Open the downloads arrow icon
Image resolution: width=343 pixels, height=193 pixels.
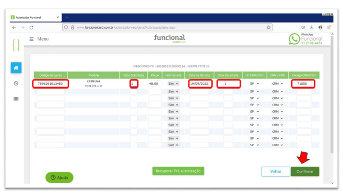pos(312,27)
